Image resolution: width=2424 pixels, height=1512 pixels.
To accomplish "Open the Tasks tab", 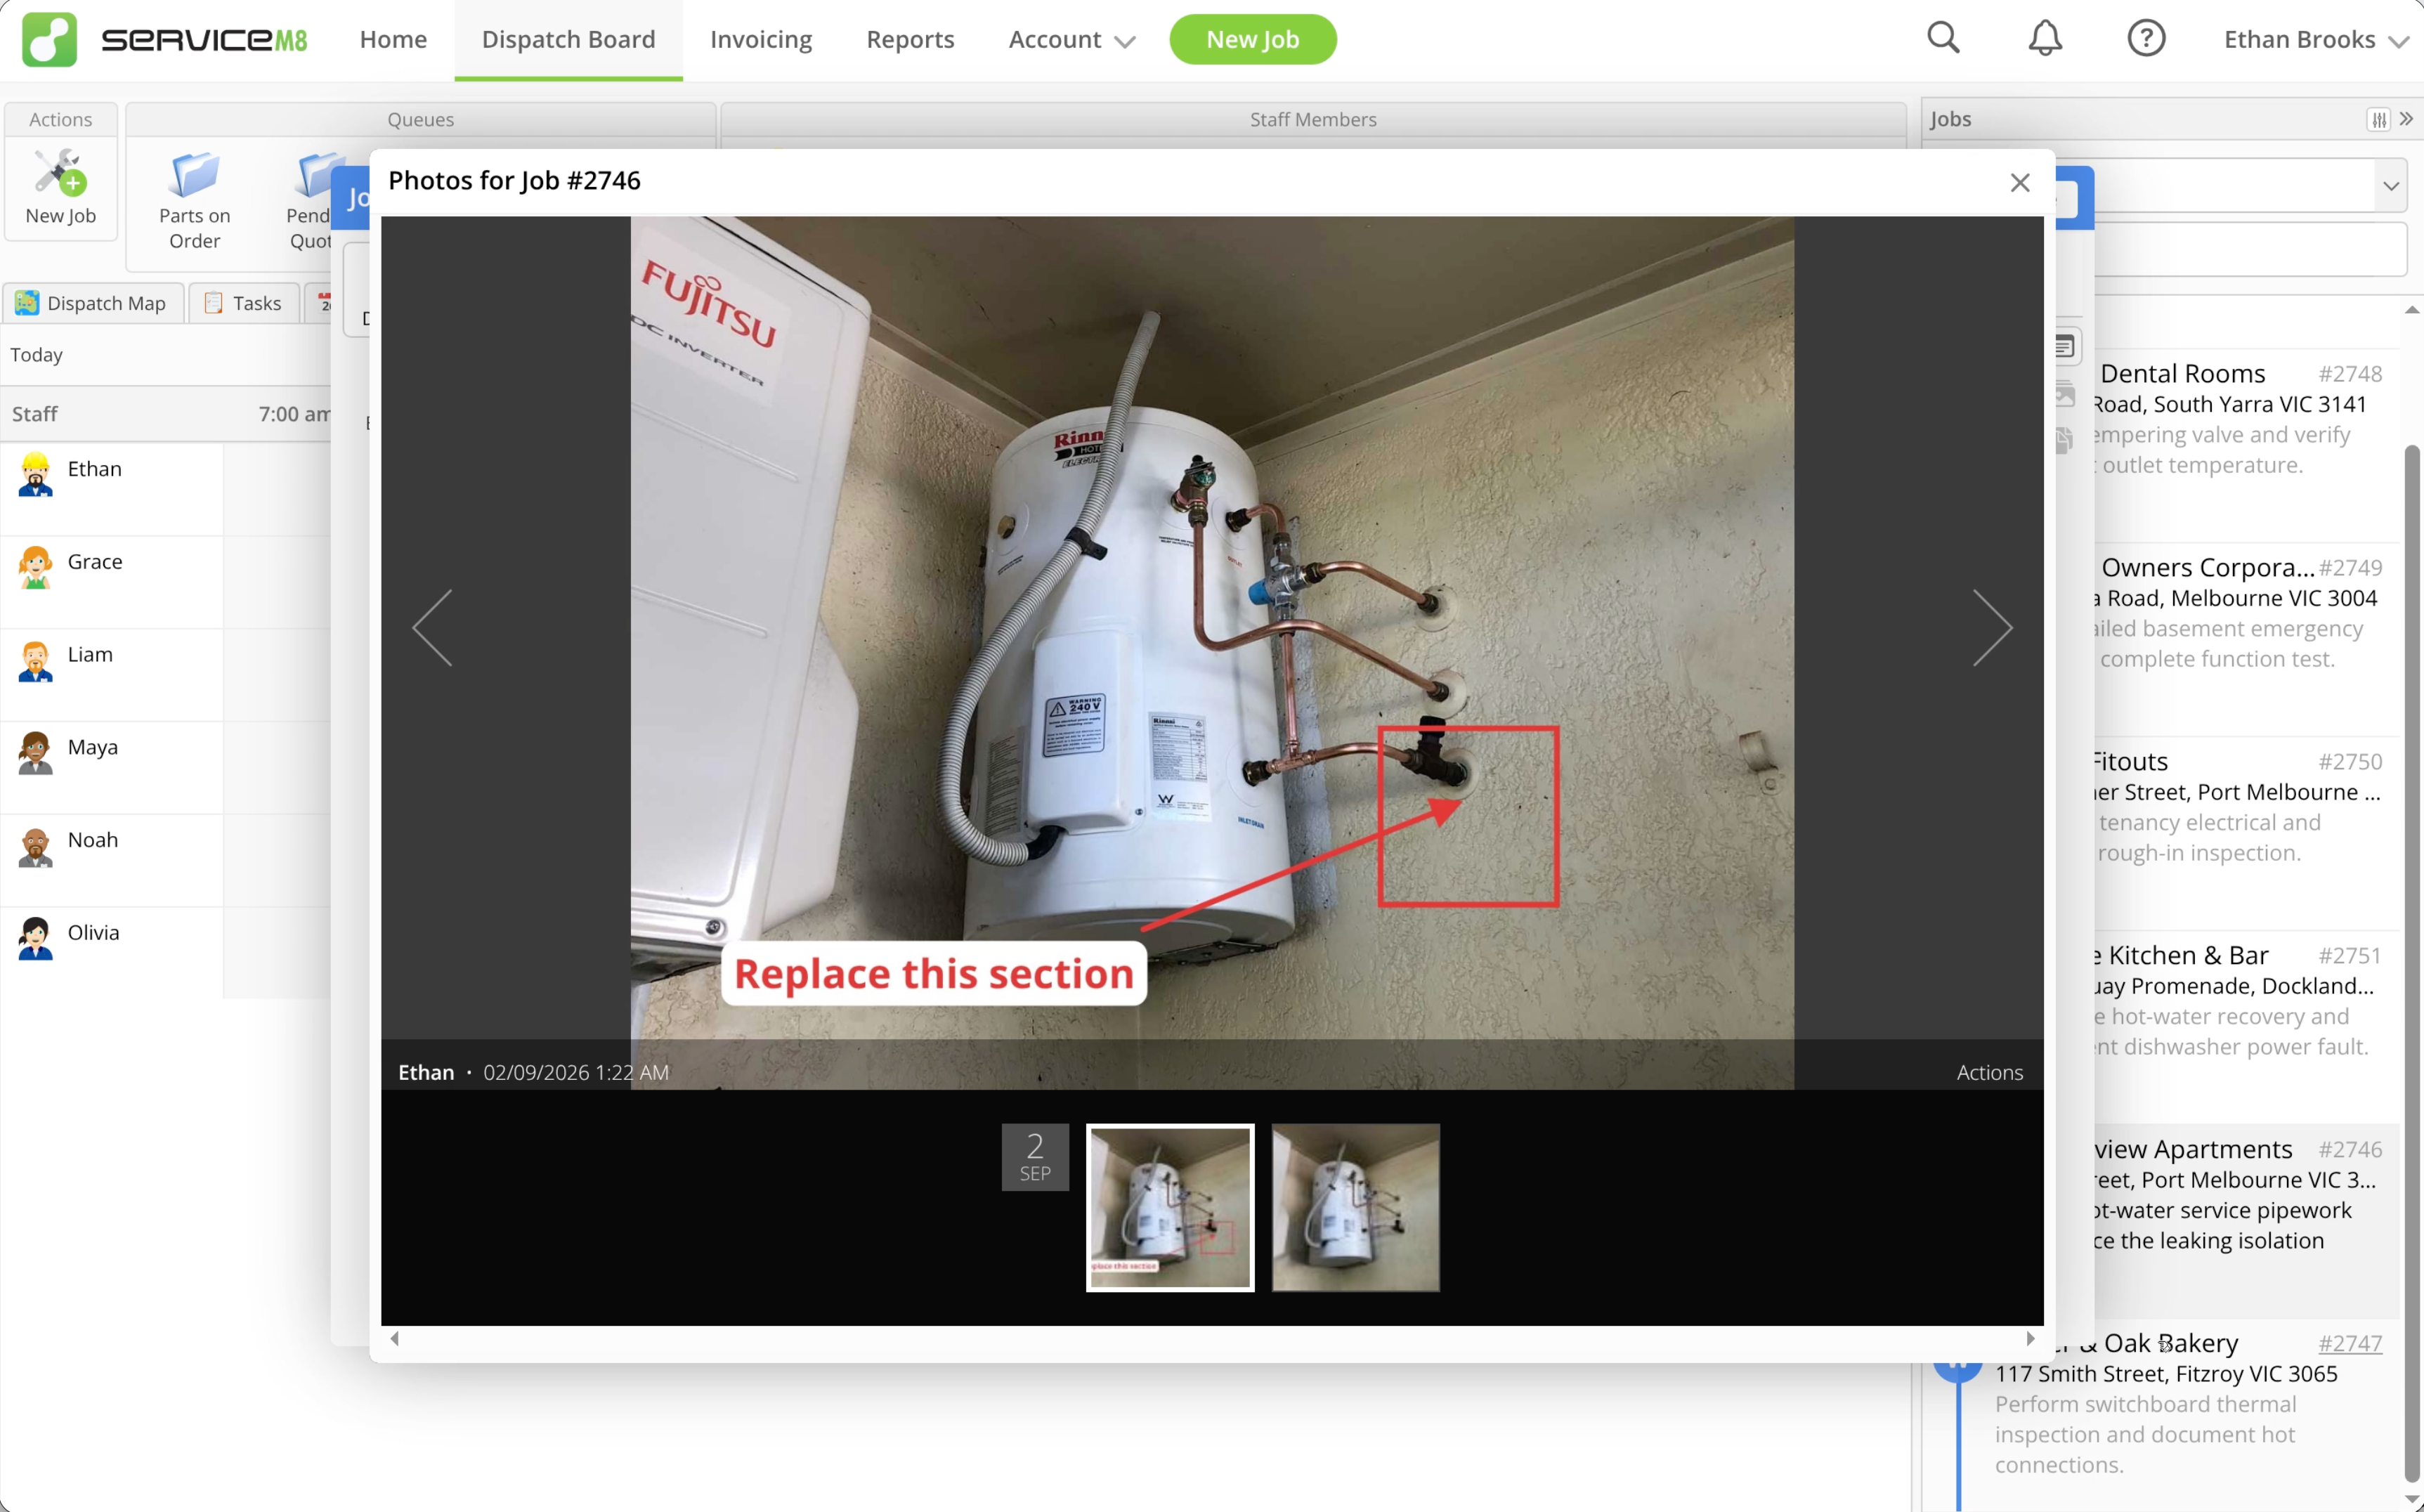I will [243, 303].
